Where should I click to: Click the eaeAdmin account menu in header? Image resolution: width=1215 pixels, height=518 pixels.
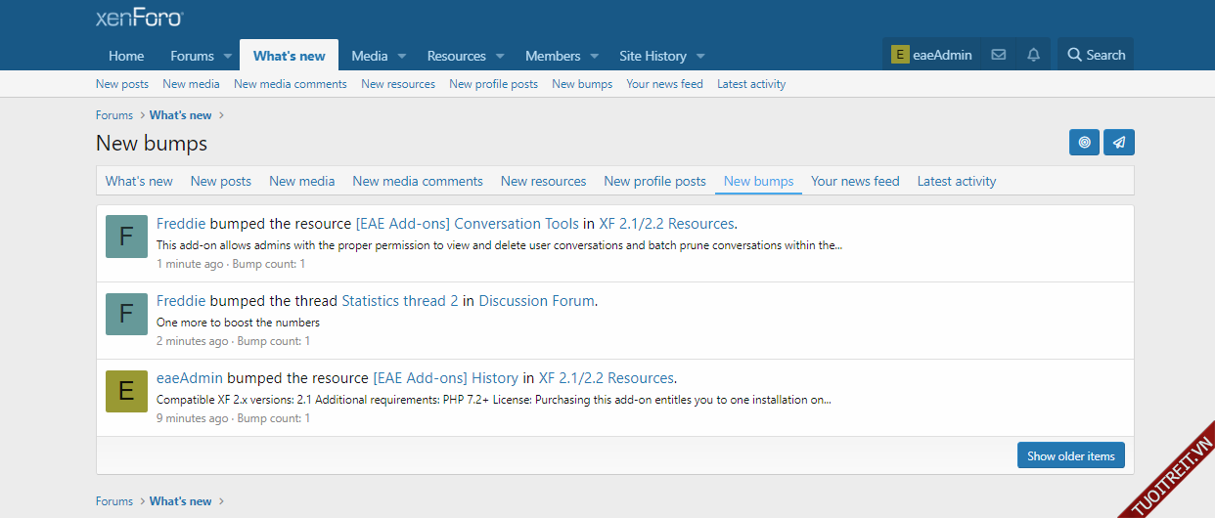pyautogui.click(x=932, y=55)
